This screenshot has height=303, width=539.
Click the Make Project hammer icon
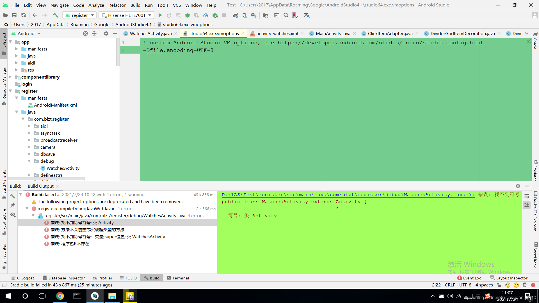tap(56, 15)
